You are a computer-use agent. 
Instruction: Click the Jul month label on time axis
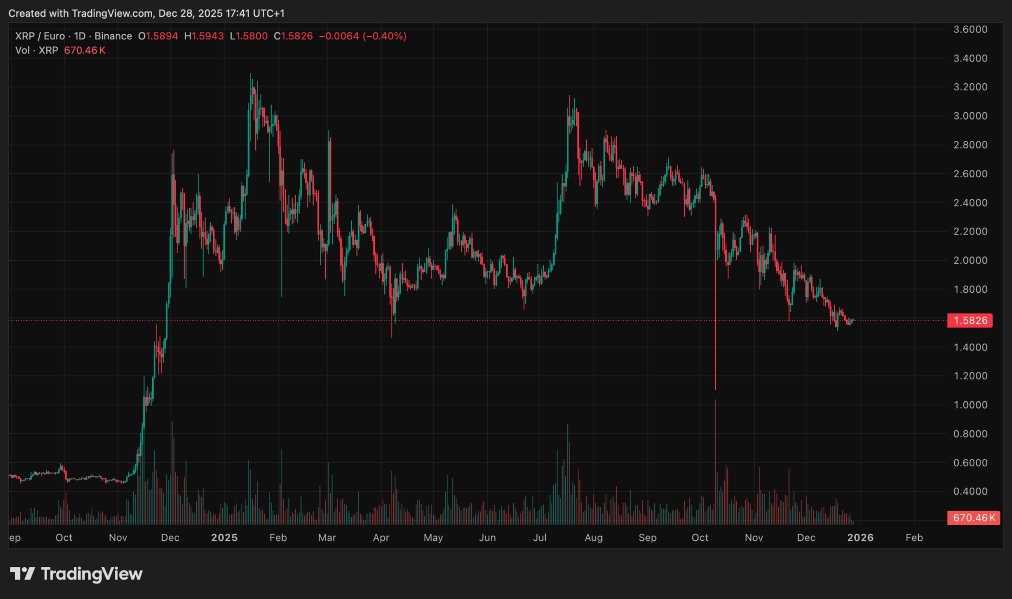540,538
